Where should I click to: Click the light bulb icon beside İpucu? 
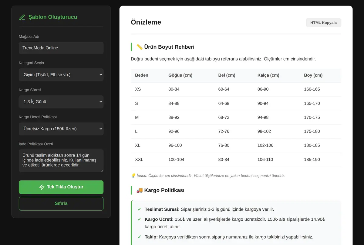(x=133, y=175)
